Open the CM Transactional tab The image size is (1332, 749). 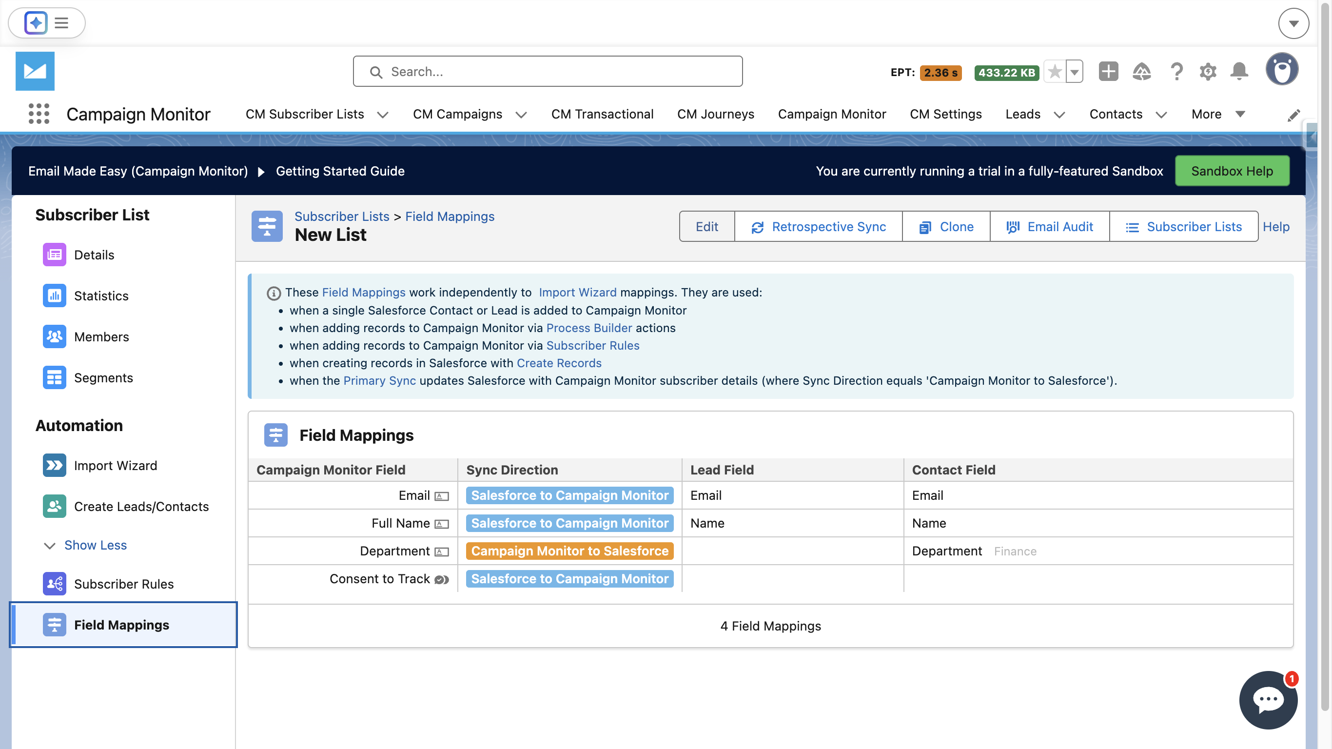602,114
